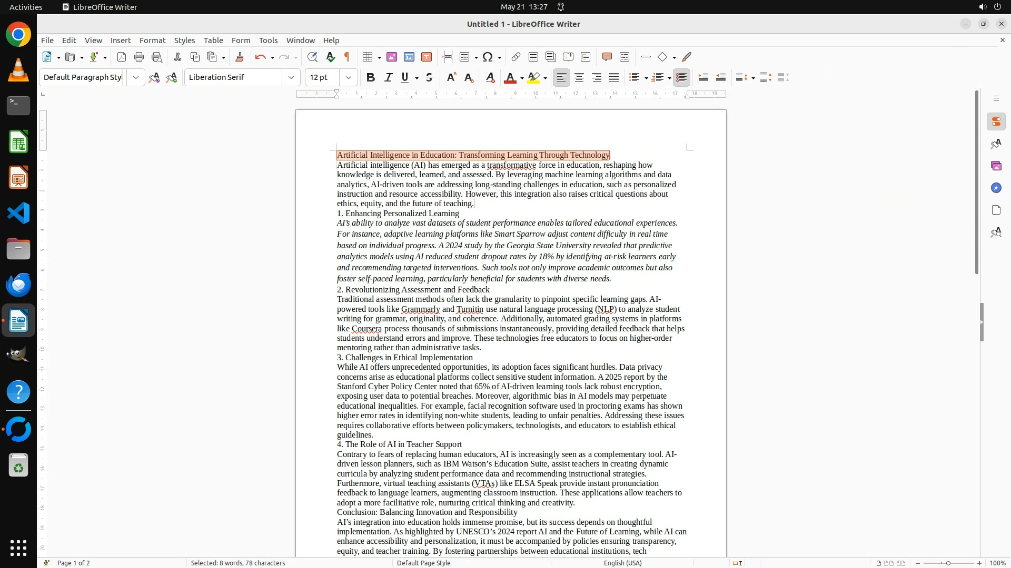
Task: Open the Styles menu
Action: tap(184, 40)
